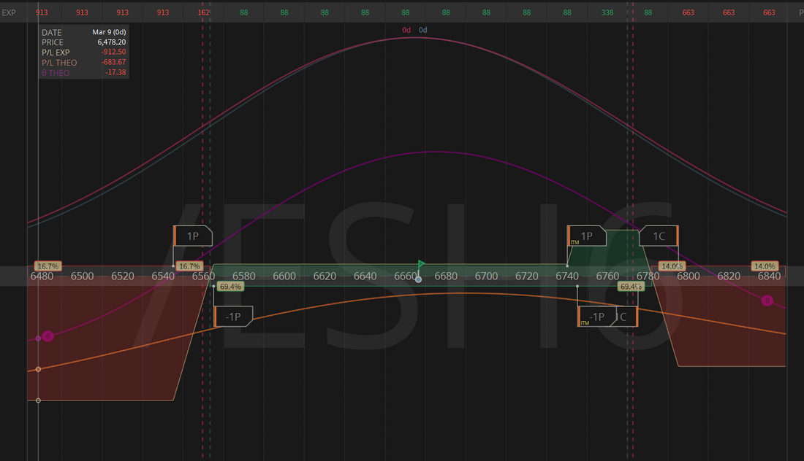Image resolution: width=804 pixels, height=461 pixels.
Task: Click the 16.7% label near 6550
Action: tap(189, 266)
